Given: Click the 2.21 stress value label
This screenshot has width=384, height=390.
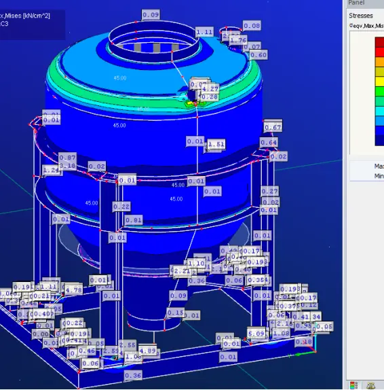Looking at the screenshot, I should pos(182,271).
